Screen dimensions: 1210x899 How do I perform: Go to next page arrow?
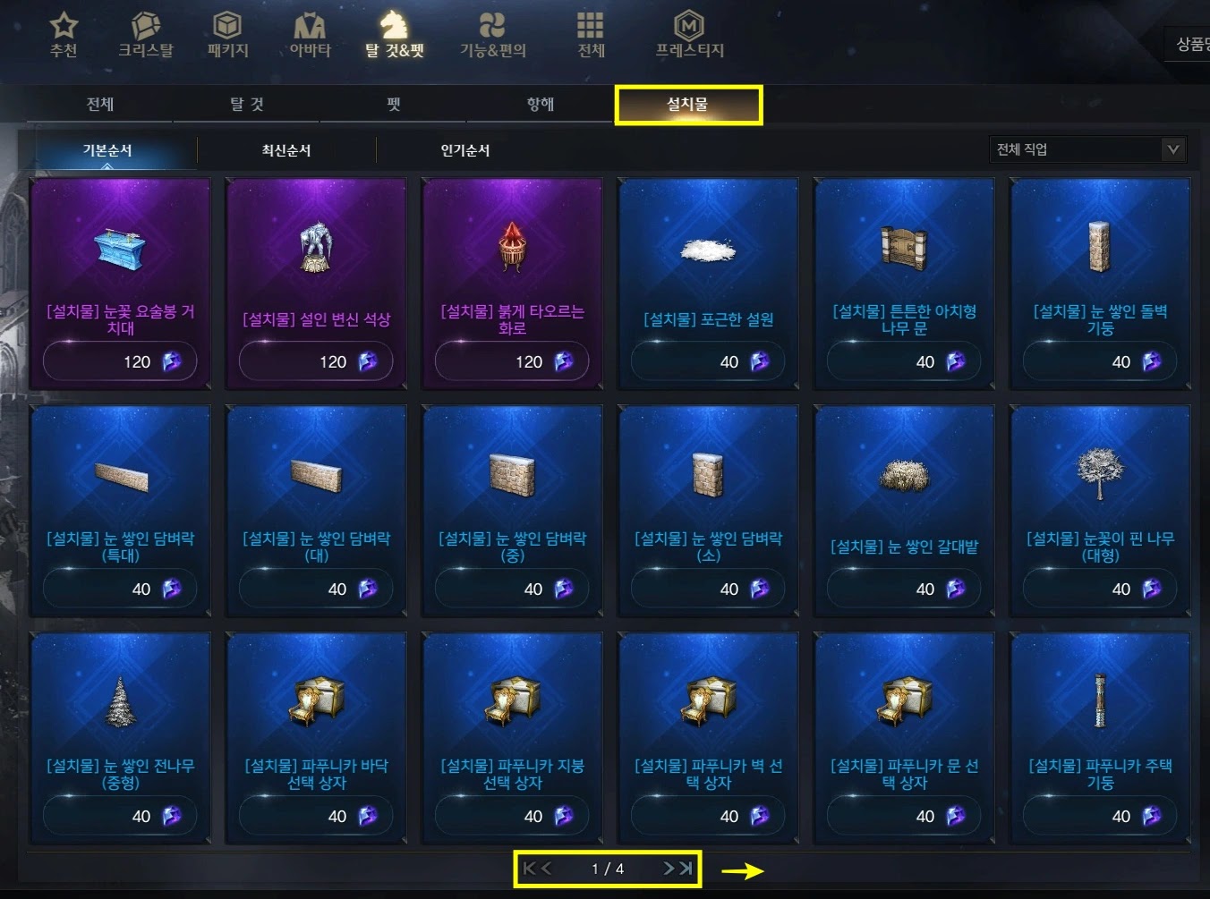click(669, 869)
